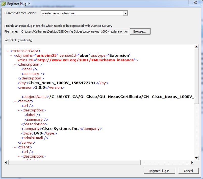203x179 pixels.
Task: Click the urn:vim25 namespace value
Action: (47, 55)
